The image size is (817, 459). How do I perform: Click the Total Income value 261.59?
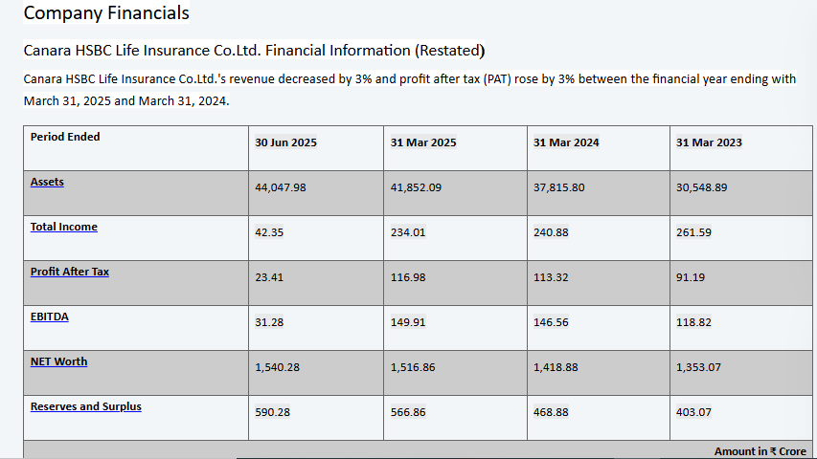coord(693,232)
